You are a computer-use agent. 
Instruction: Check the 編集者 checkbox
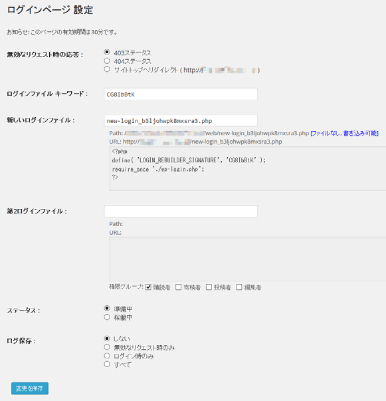pyautogui.click(x=239, y=287)
